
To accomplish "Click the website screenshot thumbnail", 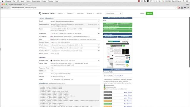I will point(118,53).
